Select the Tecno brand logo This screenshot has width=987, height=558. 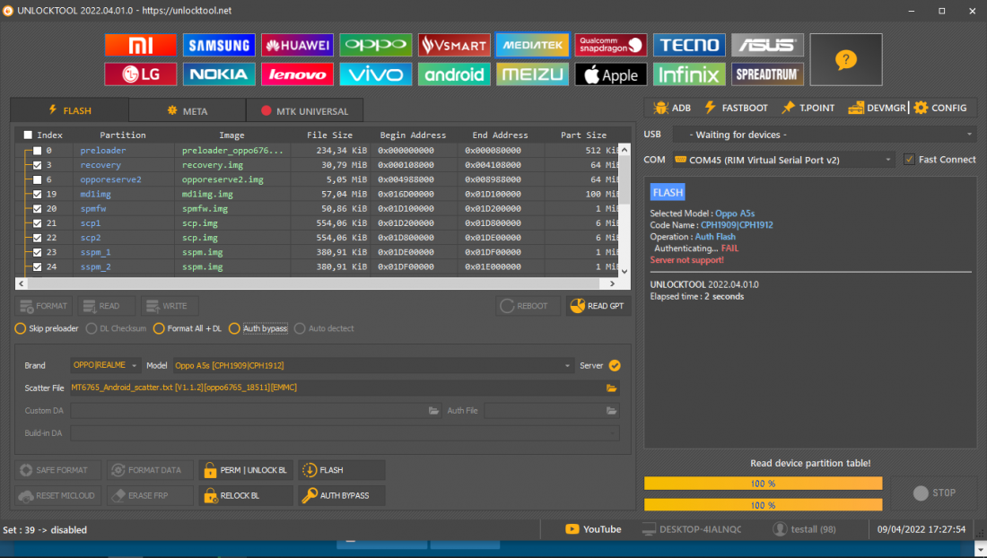(x=689, y=45)
